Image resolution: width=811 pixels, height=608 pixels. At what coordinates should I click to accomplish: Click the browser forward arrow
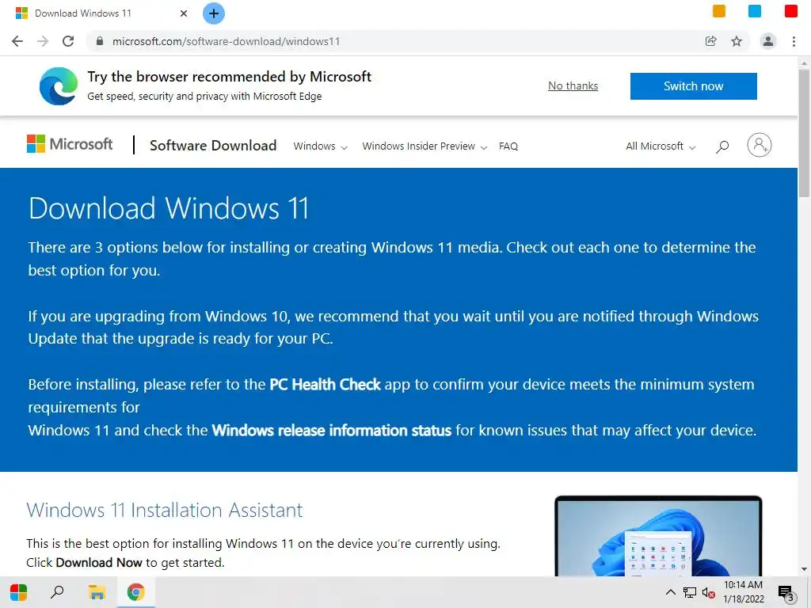click(43, 41)
